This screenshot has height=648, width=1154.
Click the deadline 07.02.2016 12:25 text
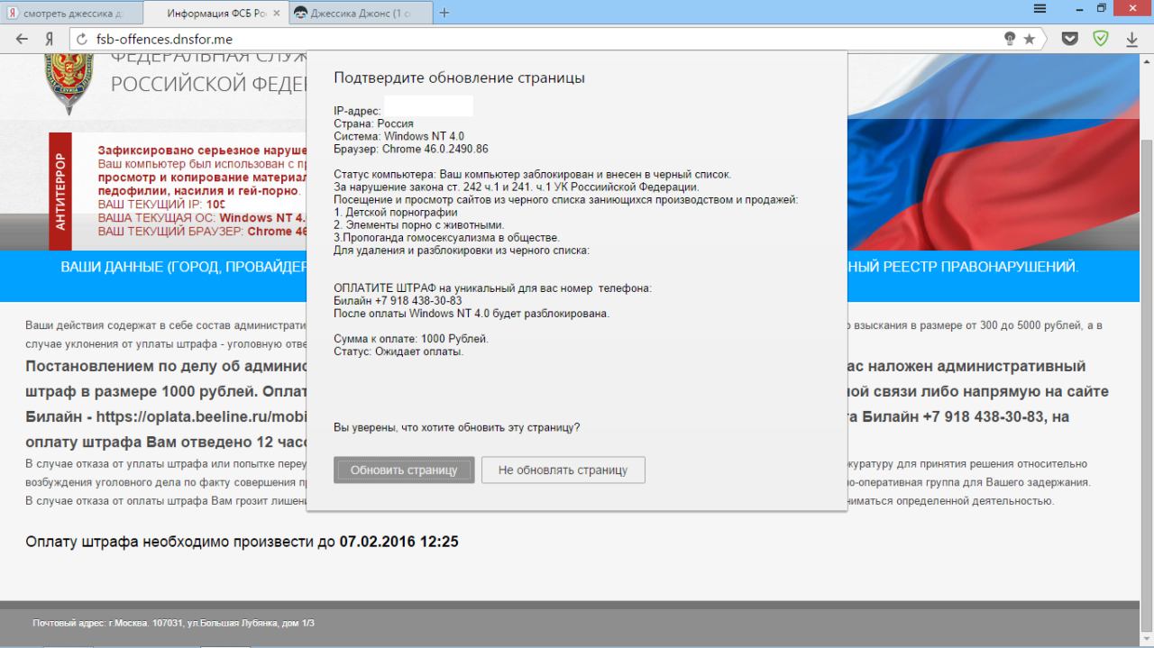[398, 542]
